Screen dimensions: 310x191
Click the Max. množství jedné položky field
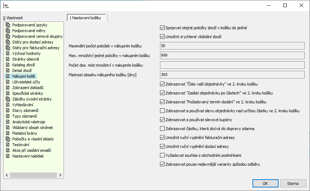[232, 56]
